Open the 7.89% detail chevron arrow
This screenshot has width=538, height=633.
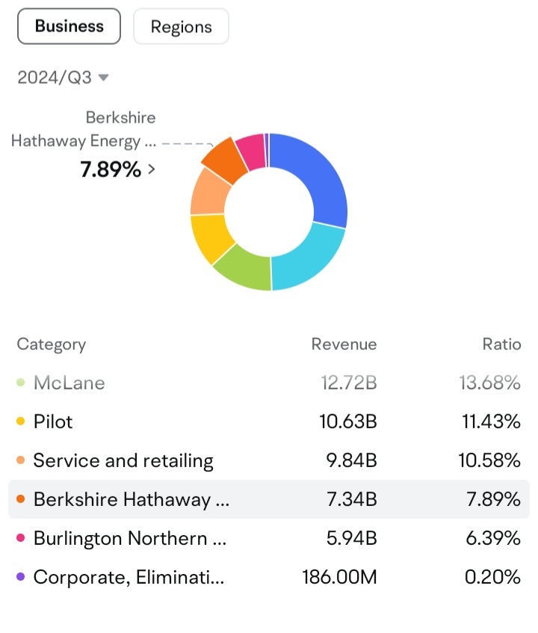click(152, 169)
